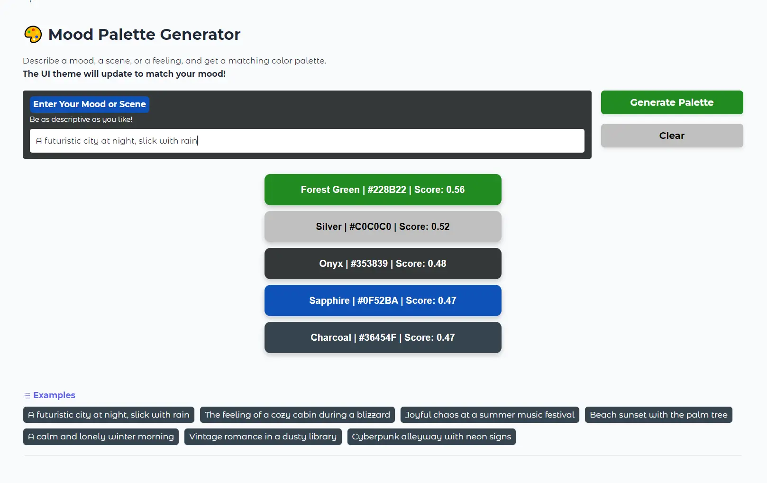Screen dimensions: 767x483
Task: Select the Forest Green #228B22 swatch
Action: [383, 190]
